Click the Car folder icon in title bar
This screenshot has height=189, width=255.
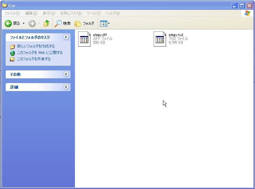[4, 5]
